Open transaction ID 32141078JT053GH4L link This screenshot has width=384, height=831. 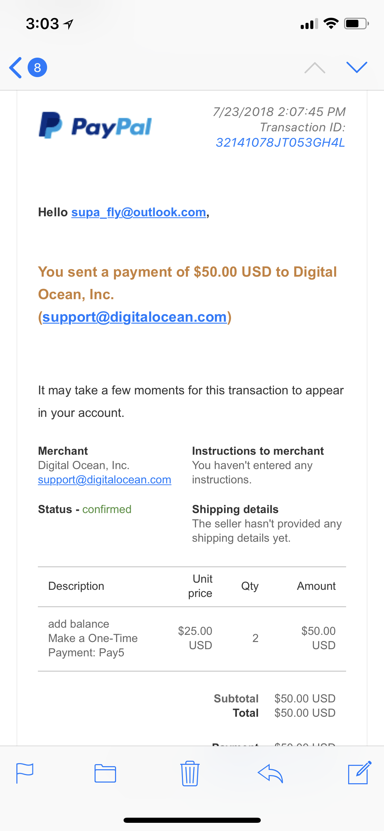coord(280,143)
